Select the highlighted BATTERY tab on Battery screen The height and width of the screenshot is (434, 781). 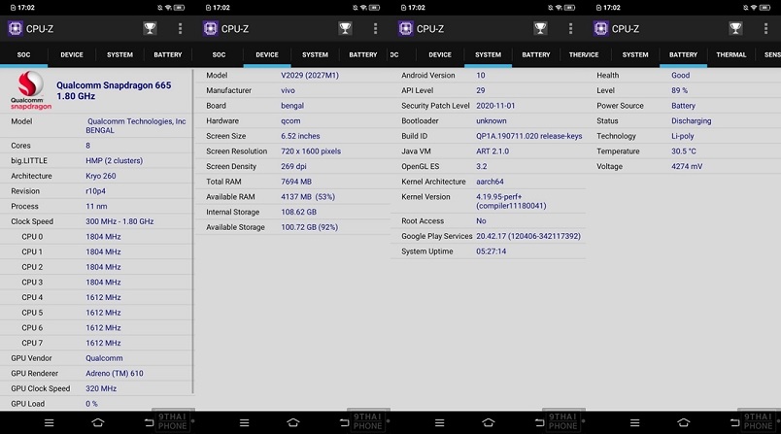pyautogui.click(x=684, y=54)
